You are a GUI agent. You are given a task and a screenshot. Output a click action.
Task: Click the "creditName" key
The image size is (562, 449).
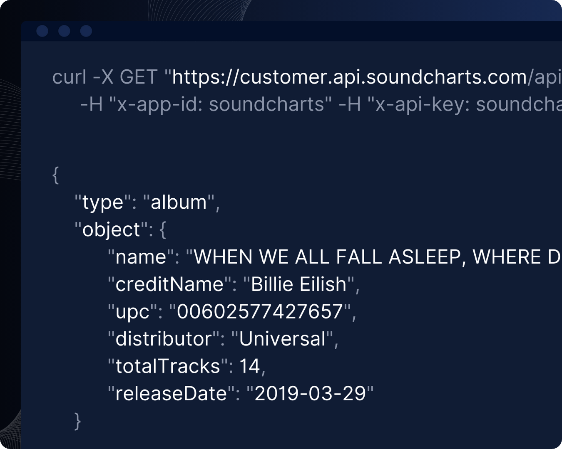pyautogui.click(x=169, y=285)
